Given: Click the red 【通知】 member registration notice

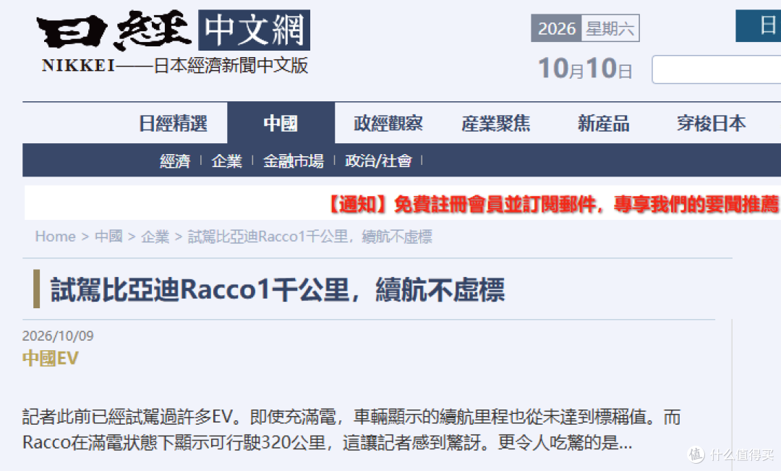Looking at the screenshot, I should pos(551,204).
